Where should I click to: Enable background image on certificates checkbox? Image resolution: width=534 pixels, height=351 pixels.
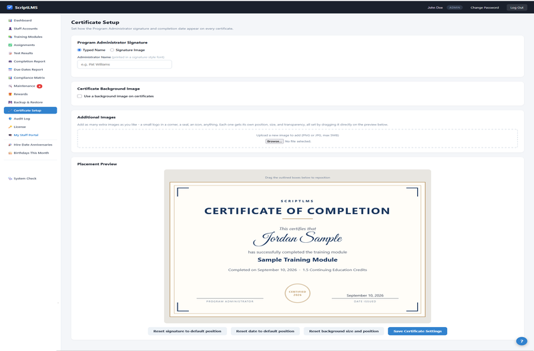(79, 96)
